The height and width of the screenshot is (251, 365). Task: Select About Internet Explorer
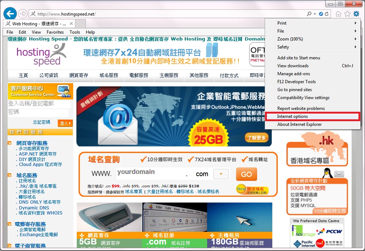click(313, 124)
